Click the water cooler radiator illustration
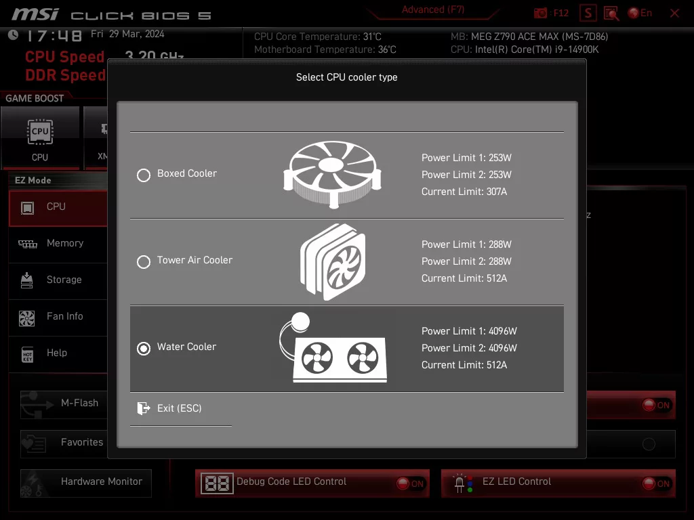 [x=333, y=347]
